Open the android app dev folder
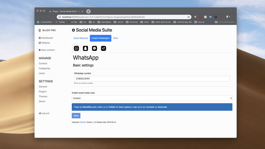Image resolution: width=265 pixels, height=149 pixels. point(183,22)
